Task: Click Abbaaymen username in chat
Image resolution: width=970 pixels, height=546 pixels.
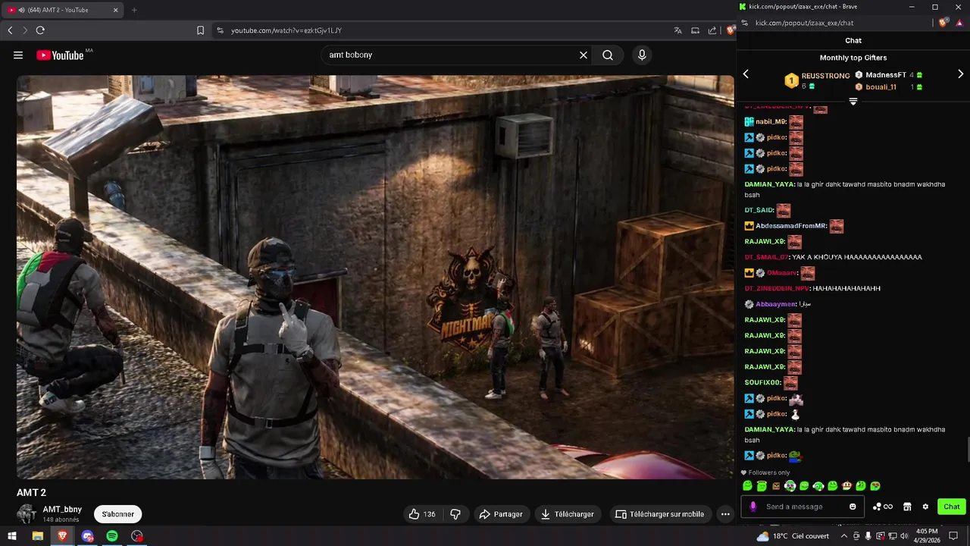Action: click(x=776, y=304)
